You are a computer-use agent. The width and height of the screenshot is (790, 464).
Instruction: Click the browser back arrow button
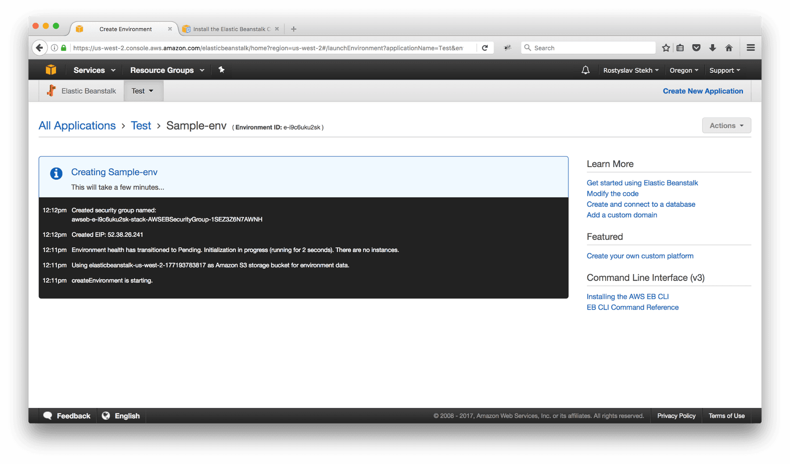pos(39,48)
